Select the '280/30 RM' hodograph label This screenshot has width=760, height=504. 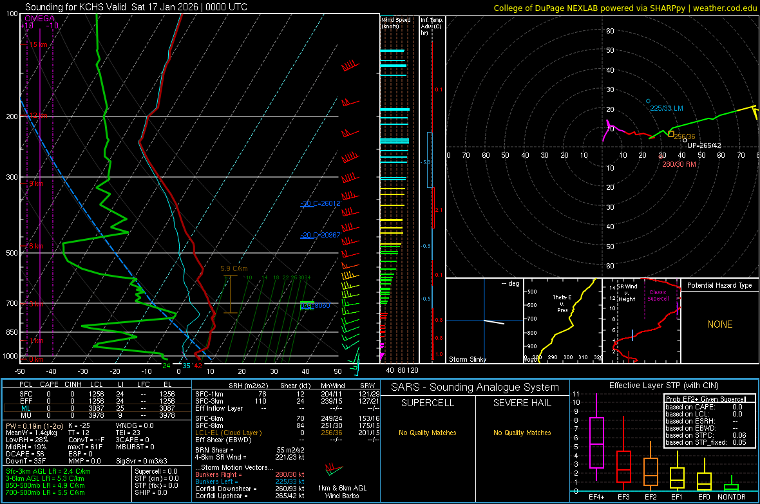click(679, 164)
